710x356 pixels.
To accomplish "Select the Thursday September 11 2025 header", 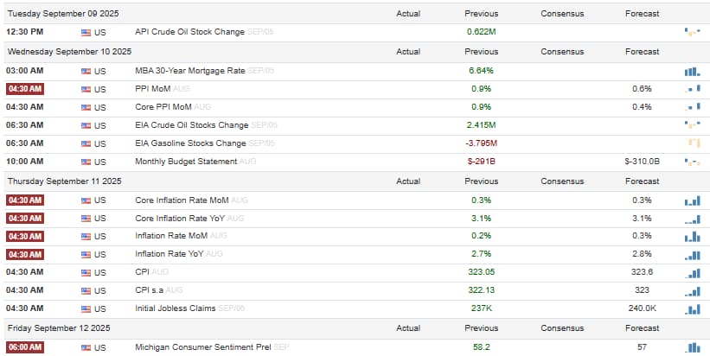I will tap(65, 181).
